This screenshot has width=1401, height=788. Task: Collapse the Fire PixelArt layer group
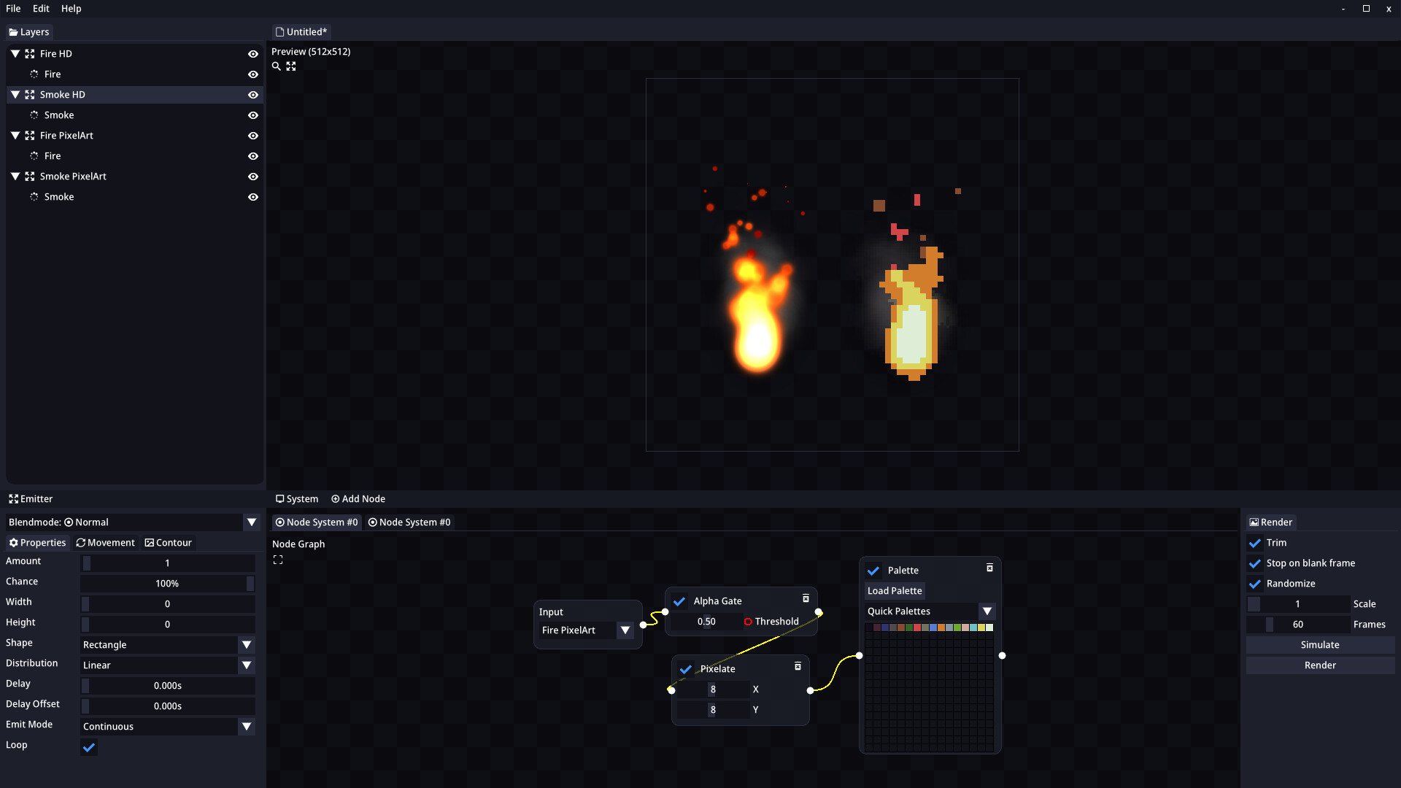coord(15,135)
